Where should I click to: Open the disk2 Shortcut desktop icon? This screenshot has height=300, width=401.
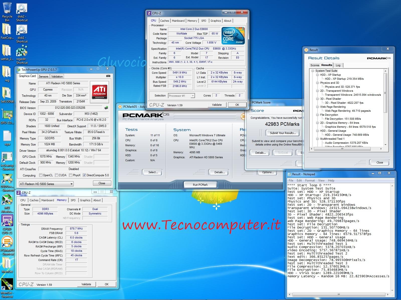point(22,12)
